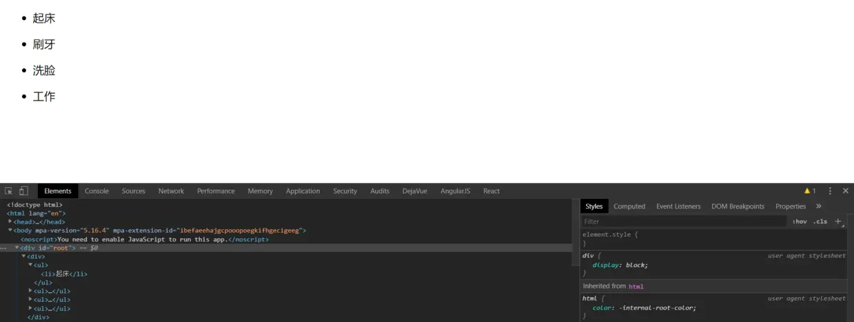854x322 pixels.
Task: Select the li 起床 DOM node
Action: [x=64, y=274]
